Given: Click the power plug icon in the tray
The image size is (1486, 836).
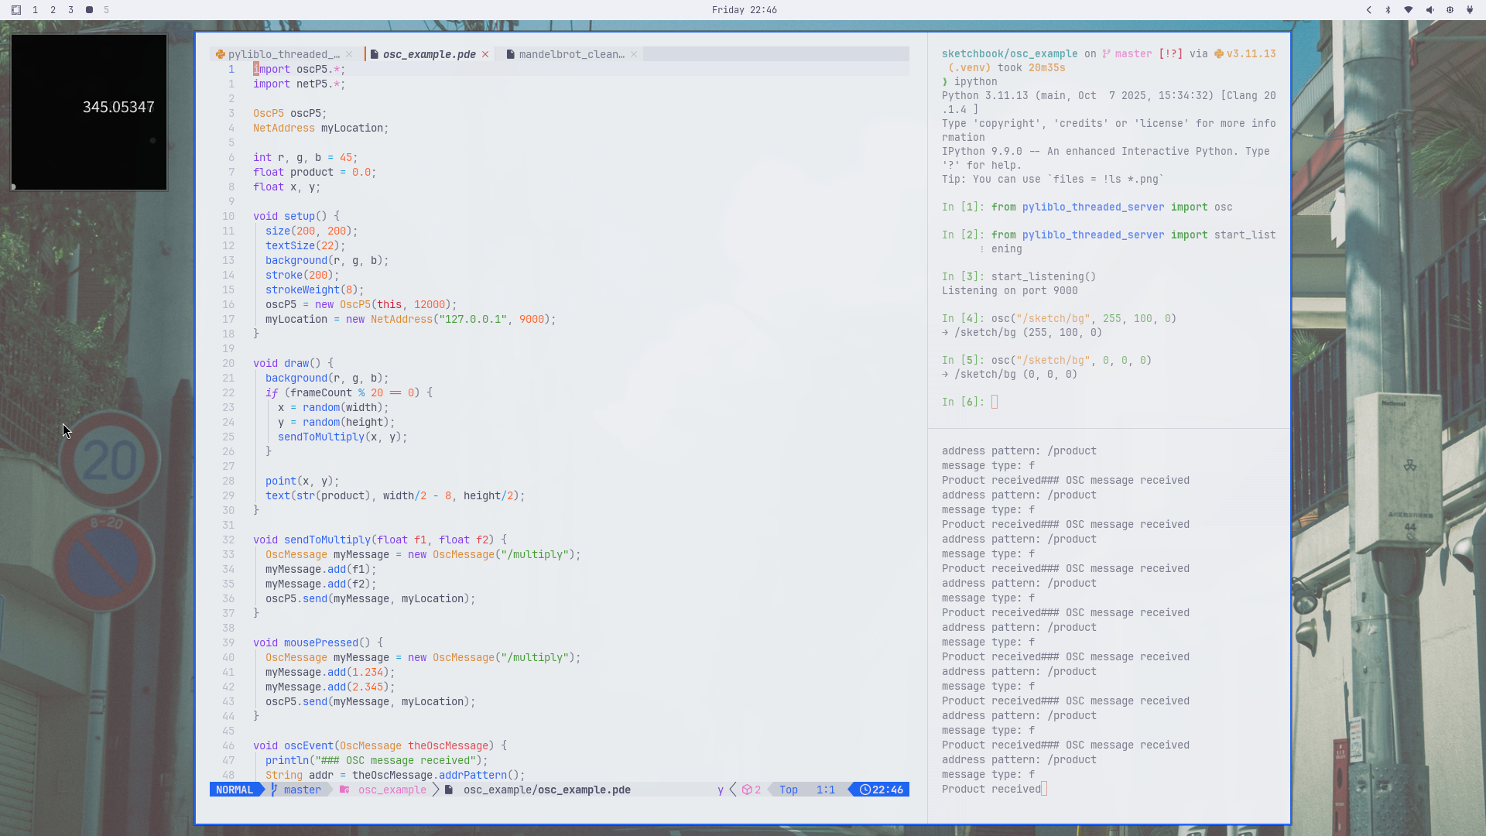Looking at the screenshot, I should (x=1470, y=10).
